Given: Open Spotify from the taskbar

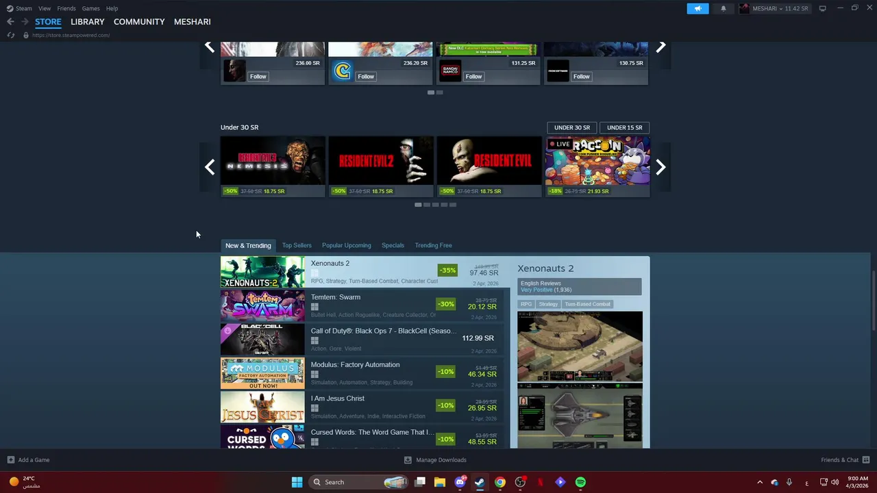Looking at the screenshot, I should pos(580,482).
